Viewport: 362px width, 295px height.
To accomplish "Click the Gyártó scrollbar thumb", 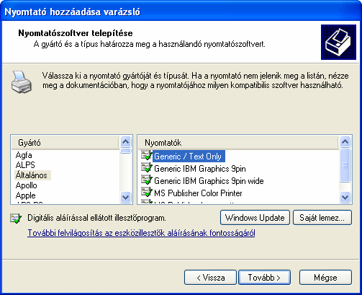I will (x=126, y=151).
